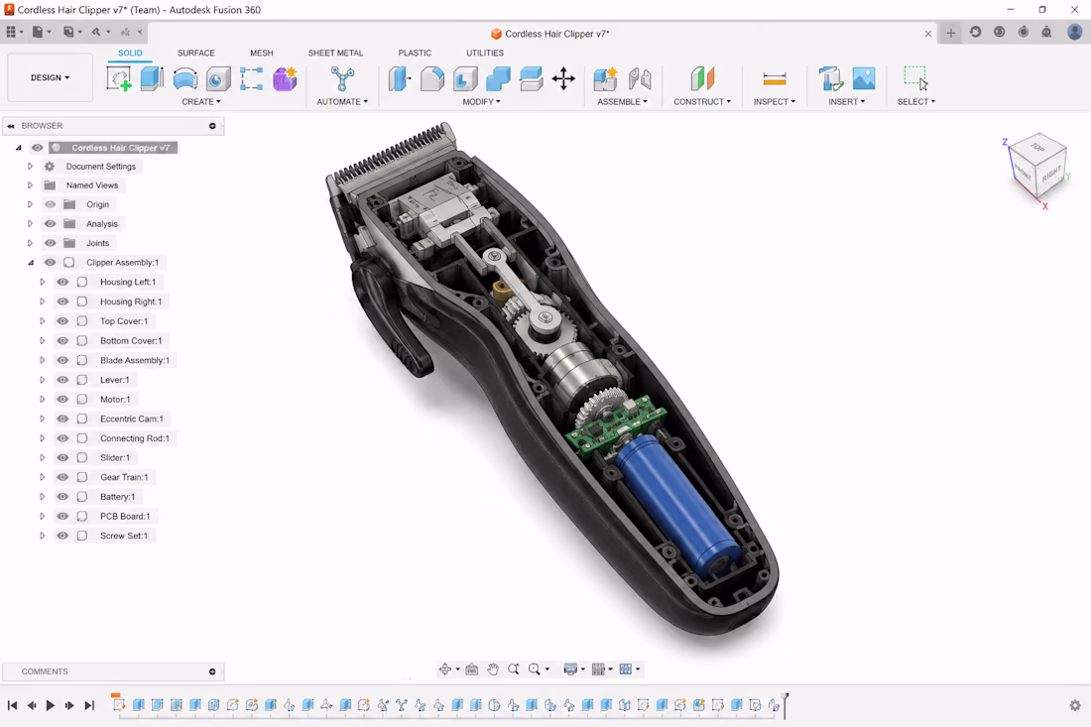Select the Create Sketch tool
Image resolution: width=1091 pixels, height=727 pixels.
point(119,78)
